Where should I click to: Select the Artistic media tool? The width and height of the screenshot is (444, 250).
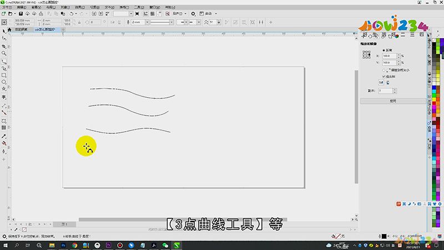click(x=4, y=68)
